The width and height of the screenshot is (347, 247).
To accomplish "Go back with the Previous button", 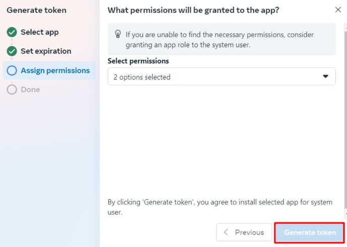I will [244, 232].
